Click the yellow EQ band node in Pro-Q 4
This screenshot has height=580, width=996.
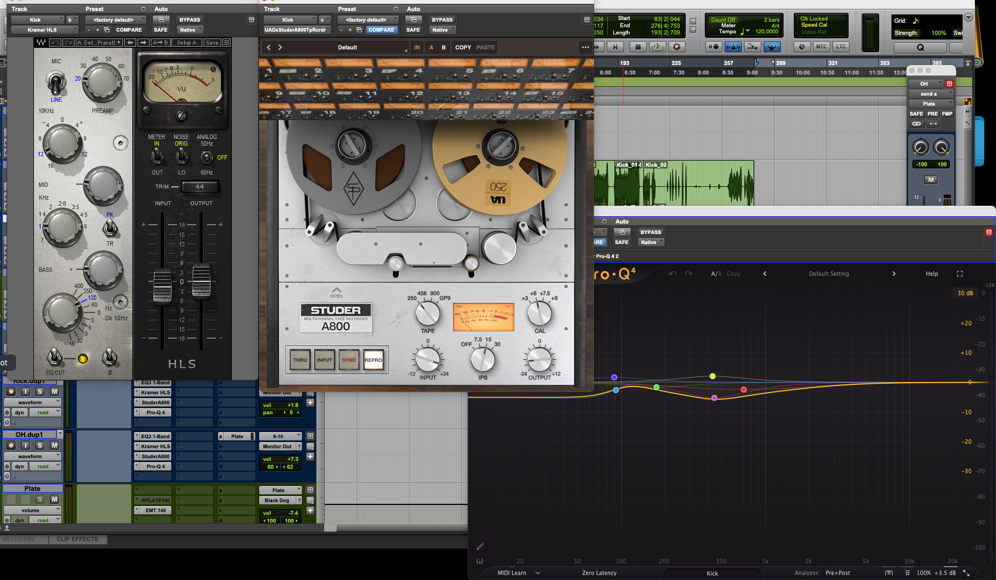[x=712, y=376]
